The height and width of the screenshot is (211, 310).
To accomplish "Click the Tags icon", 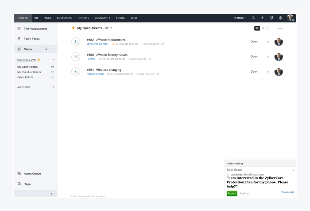I will pos(19,184).
